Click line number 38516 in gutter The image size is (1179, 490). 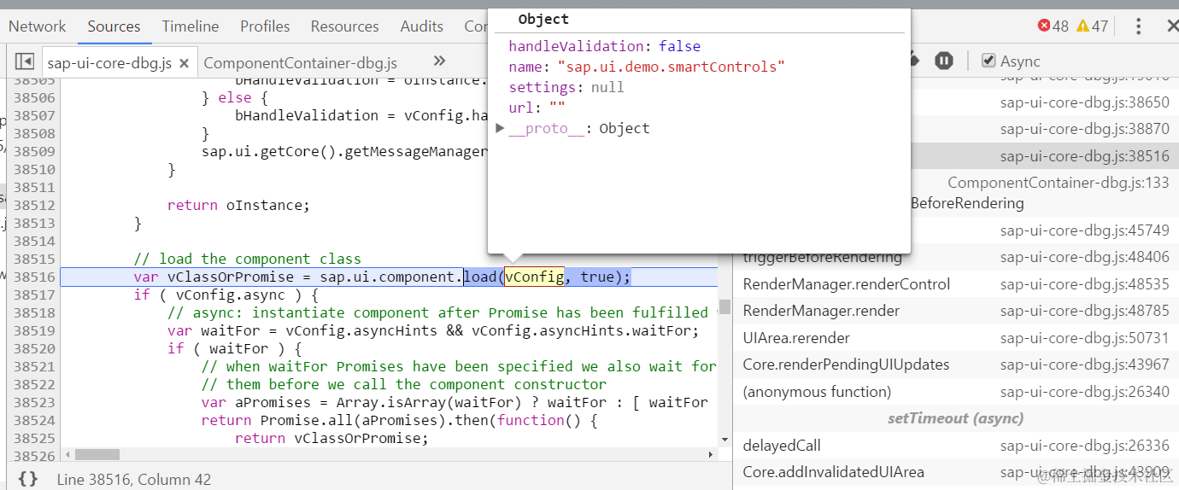click(34, 277)
